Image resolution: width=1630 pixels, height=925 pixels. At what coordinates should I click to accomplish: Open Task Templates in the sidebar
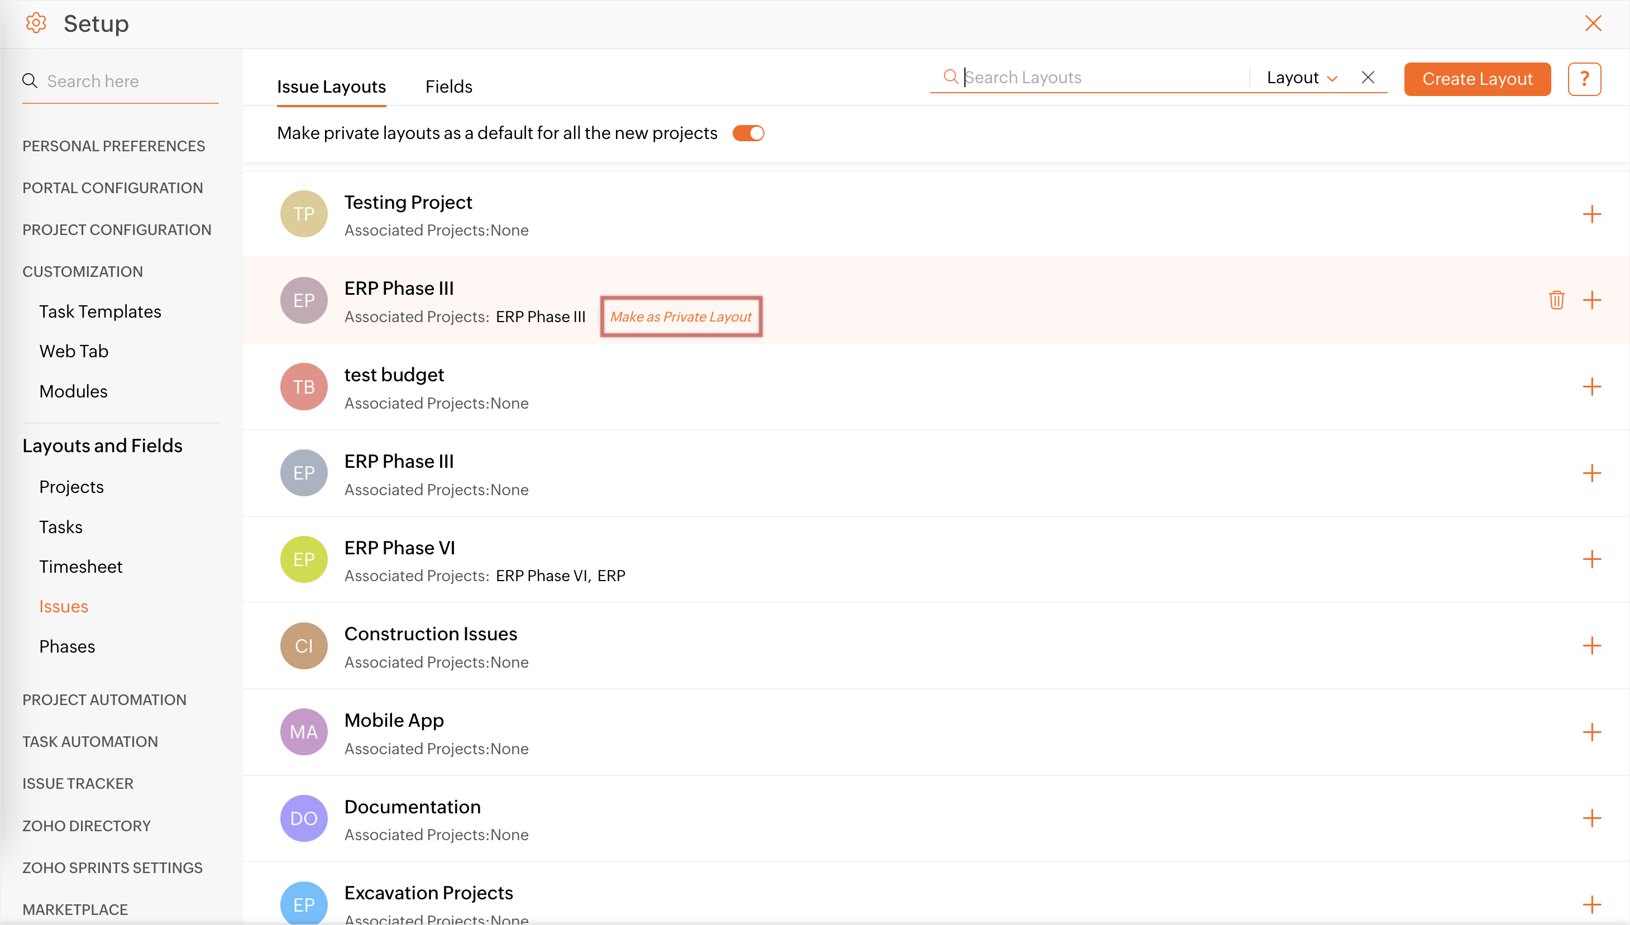[x=100, y=311]
